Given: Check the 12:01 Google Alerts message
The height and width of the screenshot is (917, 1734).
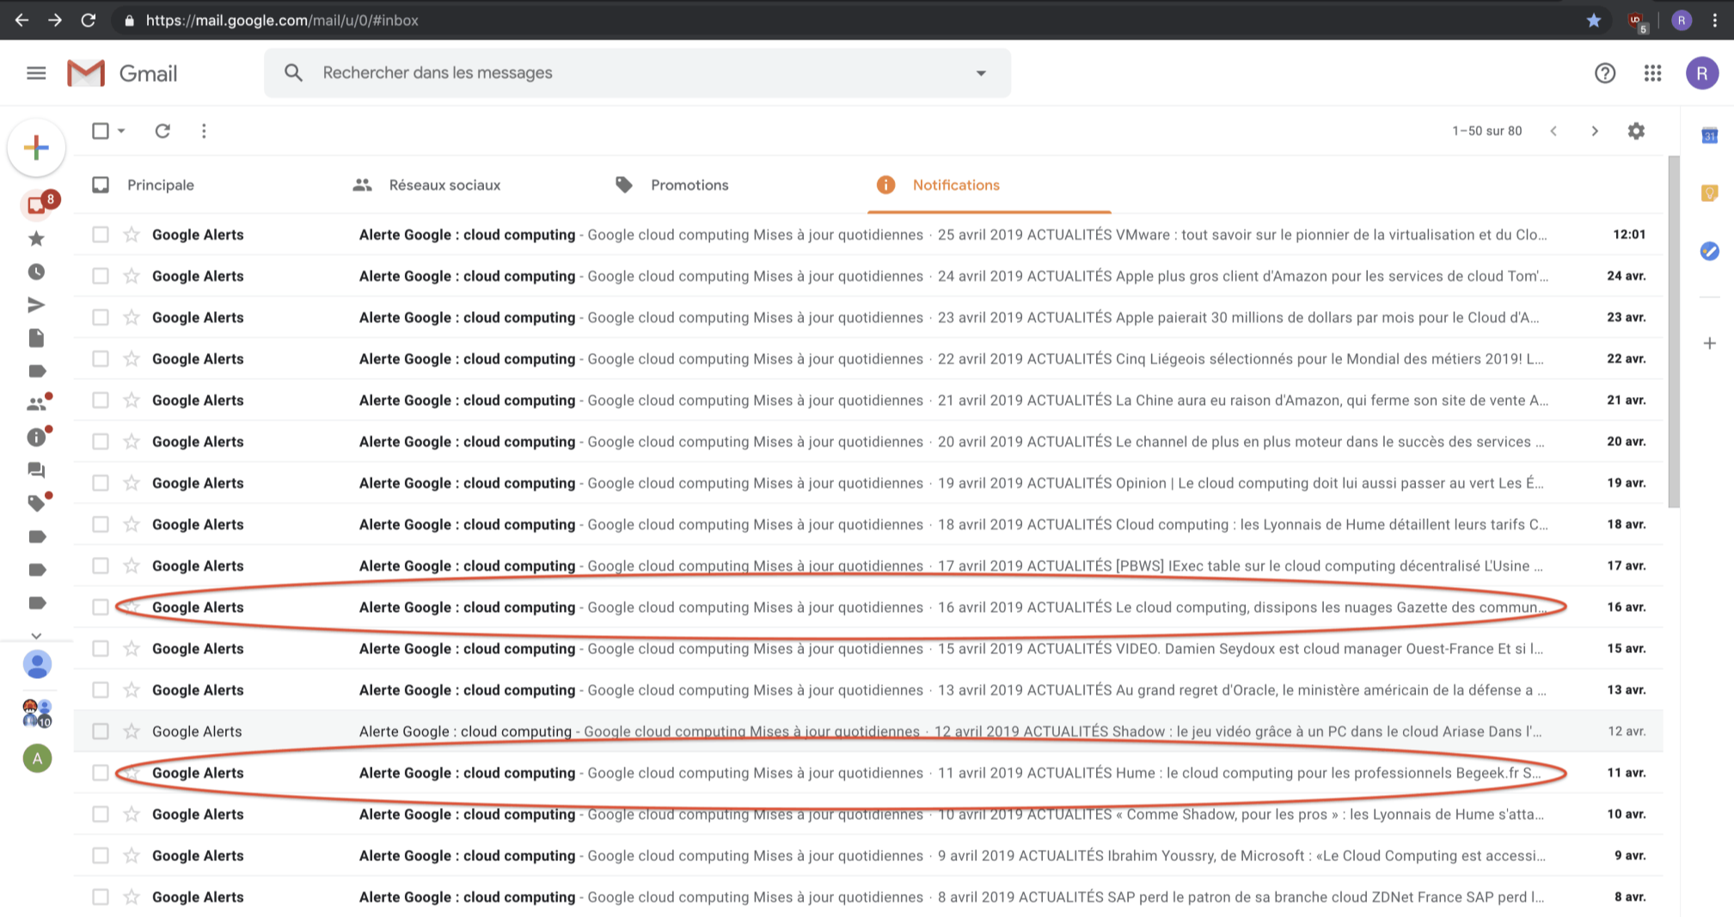Looking at the screenshot, I should click(x=101, y=235).
